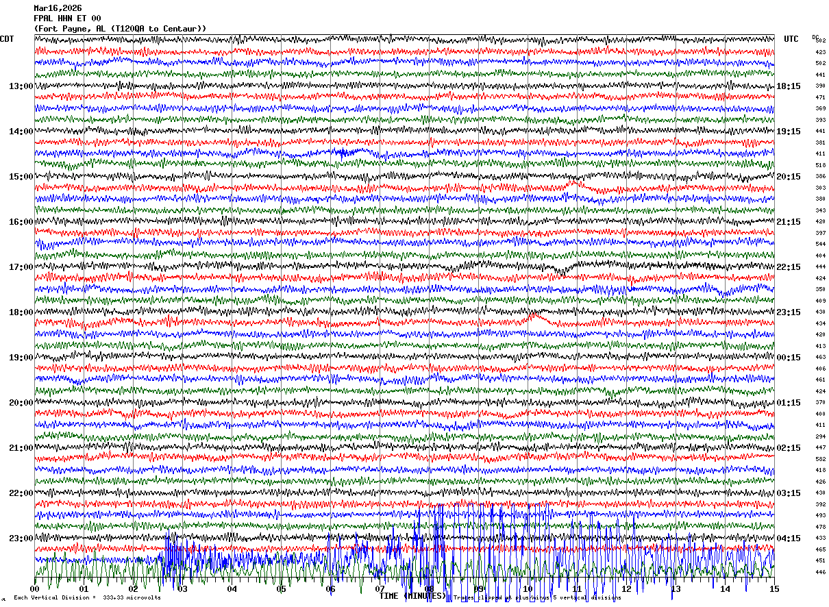This screenshot has width=829, height=607.
Task: Click the DC offset value 350
Action: pos(820,290)
